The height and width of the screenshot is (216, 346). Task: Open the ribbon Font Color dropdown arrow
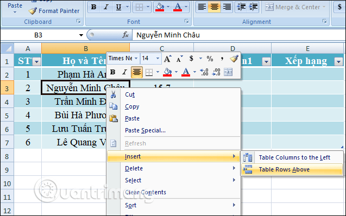pyautogui.click(x=186, y=7)
